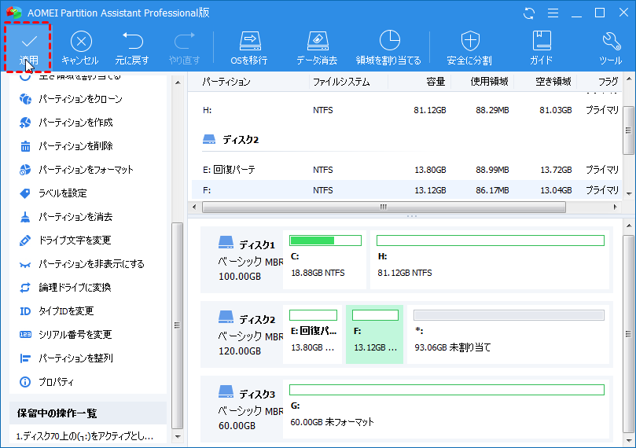The width and height of the screenshot is (636, 448).
Task: Click the ディスク2 header in partition list
Action: [x=230, y=140]
